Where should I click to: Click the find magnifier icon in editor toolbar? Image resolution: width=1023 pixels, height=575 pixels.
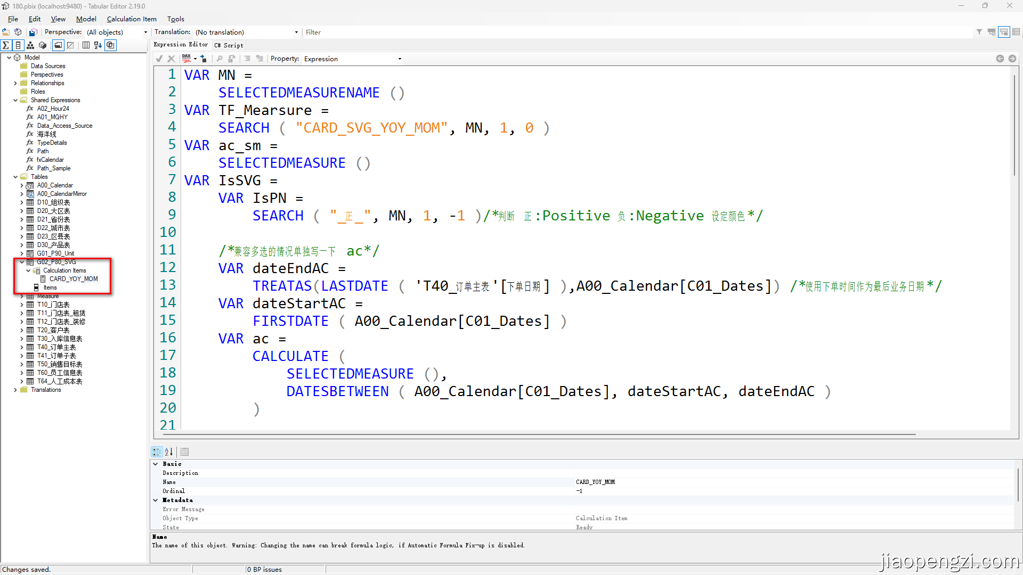pos(220,59)
